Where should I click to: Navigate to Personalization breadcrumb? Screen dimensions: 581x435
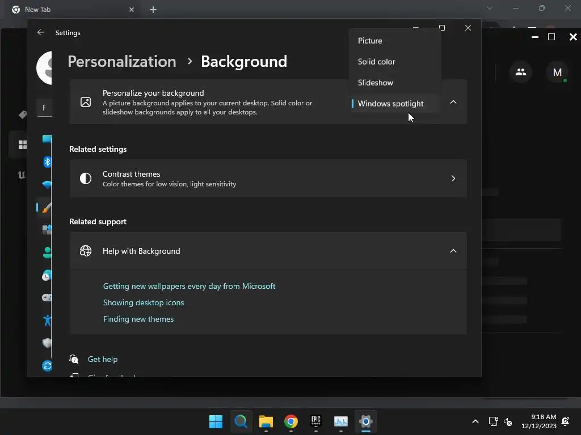[x=122, y=61]
